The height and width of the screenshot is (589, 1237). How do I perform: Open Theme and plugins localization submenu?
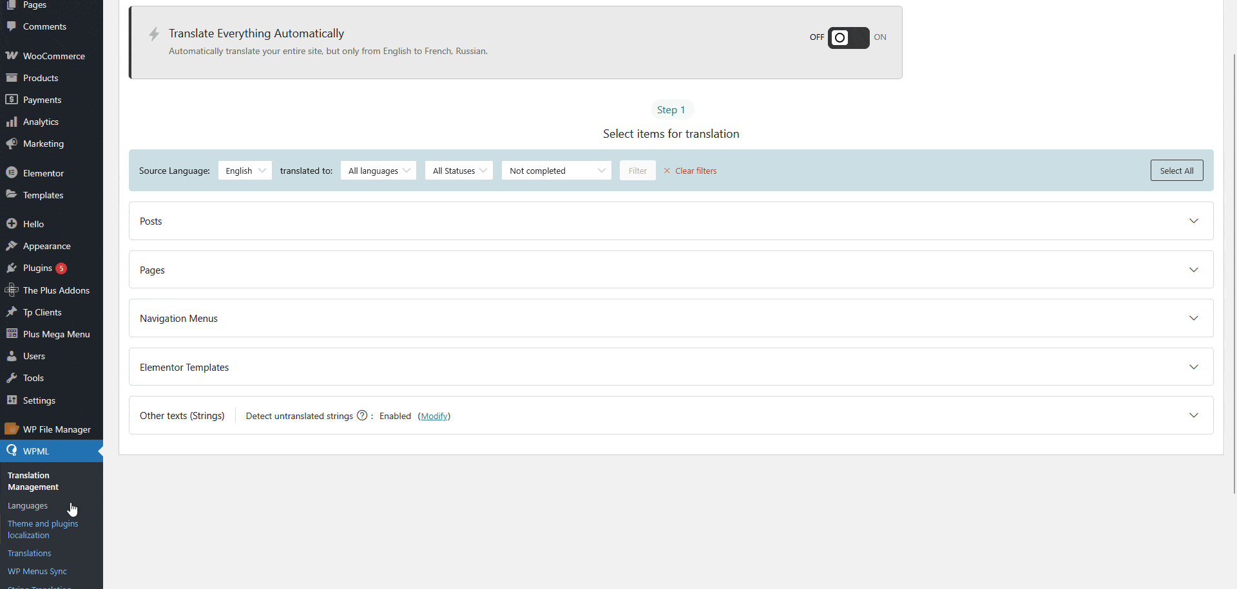tap(43, 529)
